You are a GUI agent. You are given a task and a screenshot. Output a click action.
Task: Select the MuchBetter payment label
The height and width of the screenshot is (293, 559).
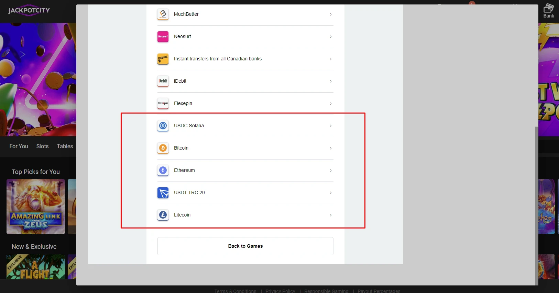click(x=186, y=14)
